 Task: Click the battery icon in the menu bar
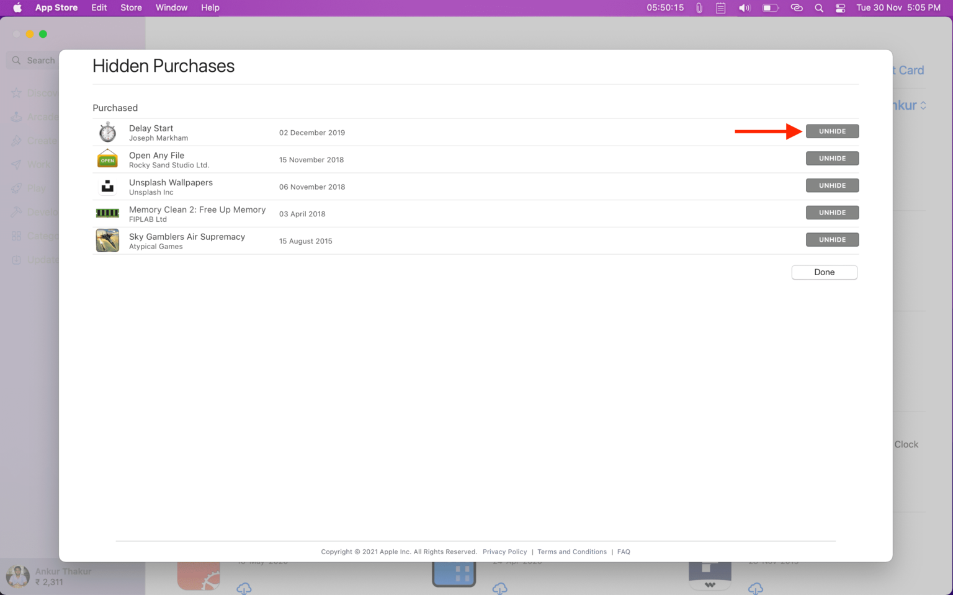pos(770,8)
